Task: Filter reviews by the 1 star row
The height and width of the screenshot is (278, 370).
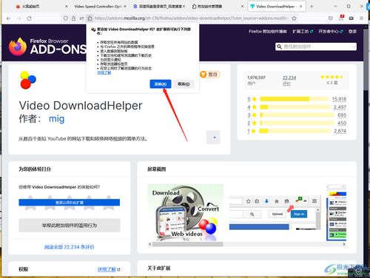Action: pos(297,131)
